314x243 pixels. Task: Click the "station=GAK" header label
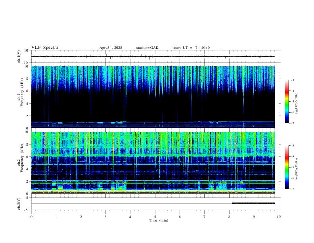[x=147, y=48]
